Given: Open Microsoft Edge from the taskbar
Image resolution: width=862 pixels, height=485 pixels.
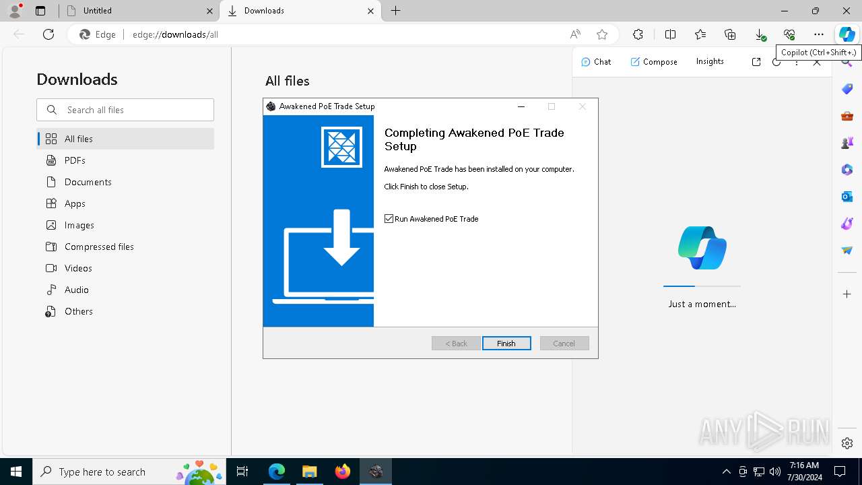Looking at the screenshot, I should tap(277, 472).
